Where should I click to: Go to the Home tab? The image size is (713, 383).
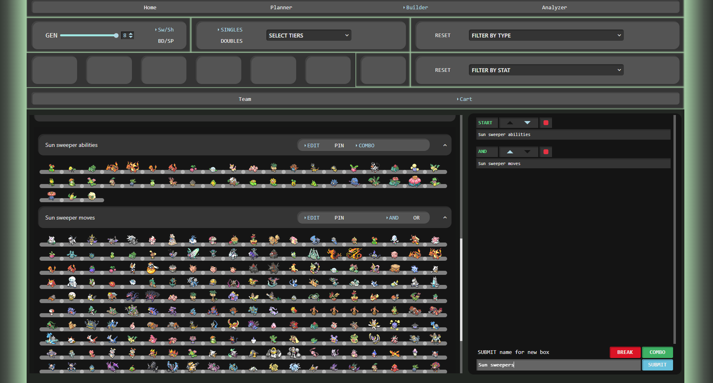point(150,8)
